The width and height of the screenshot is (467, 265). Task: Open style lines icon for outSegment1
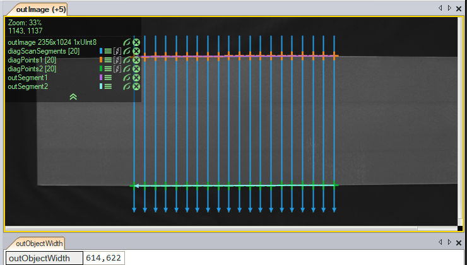(x=108, y=78)
